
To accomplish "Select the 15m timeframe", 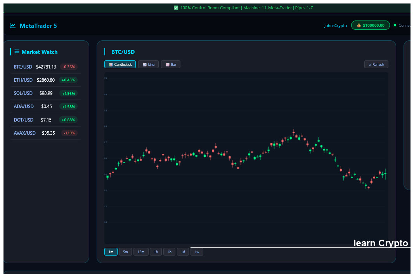I will point(141,252).
